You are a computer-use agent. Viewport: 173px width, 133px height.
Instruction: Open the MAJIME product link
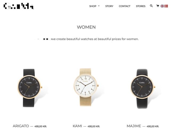pos(134,126)
